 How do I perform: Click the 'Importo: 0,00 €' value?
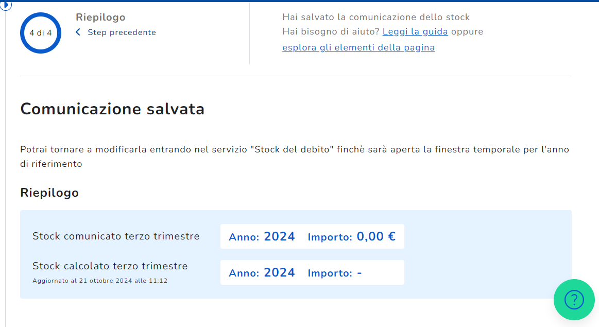click(x=352, y=236)
